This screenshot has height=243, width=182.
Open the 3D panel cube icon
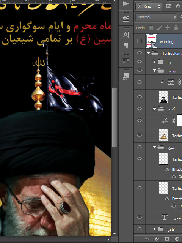pyautogui.click(x=126, y=19)
